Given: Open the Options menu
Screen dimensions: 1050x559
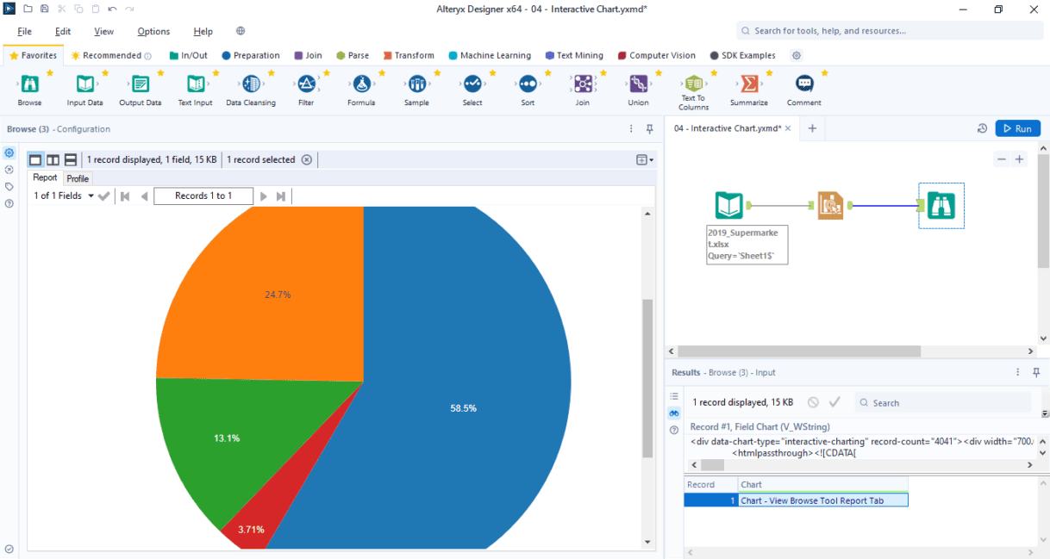Looking at the screenshot, I should pyautogui.click(x=153, y=31).
